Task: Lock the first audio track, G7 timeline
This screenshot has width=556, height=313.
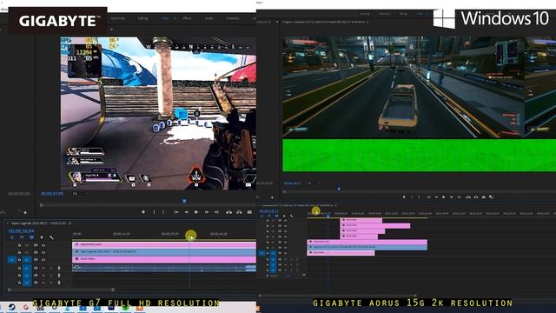Action: 19,268
